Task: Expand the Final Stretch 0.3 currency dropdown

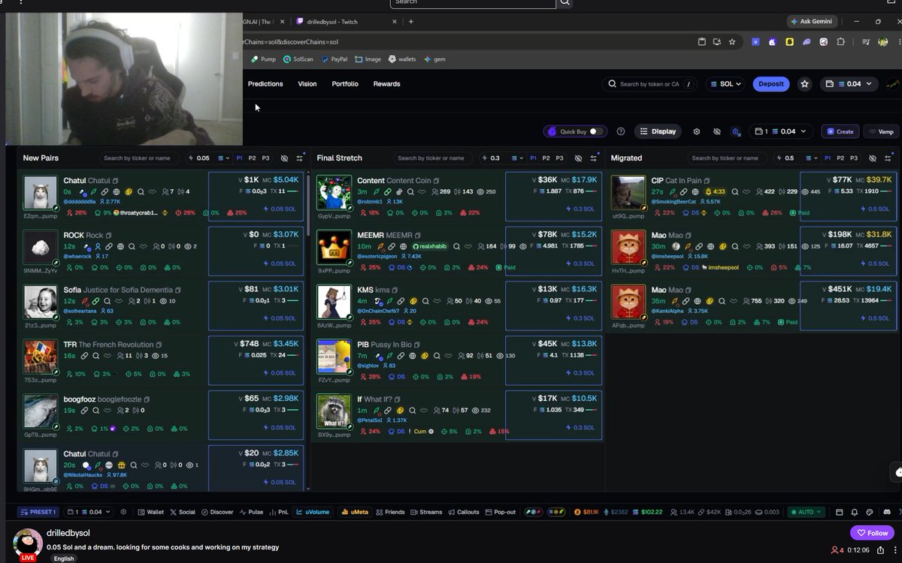Action: (518, 158)
